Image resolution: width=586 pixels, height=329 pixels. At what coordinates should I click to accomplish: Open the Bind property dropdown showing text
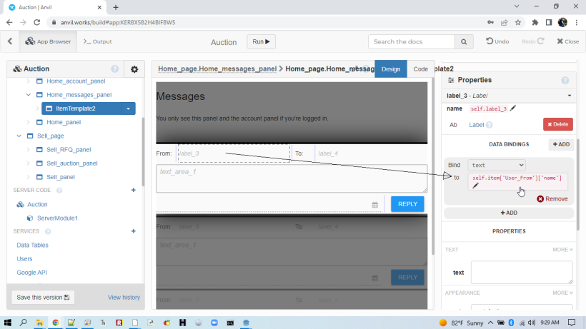(x=496, y=165)
